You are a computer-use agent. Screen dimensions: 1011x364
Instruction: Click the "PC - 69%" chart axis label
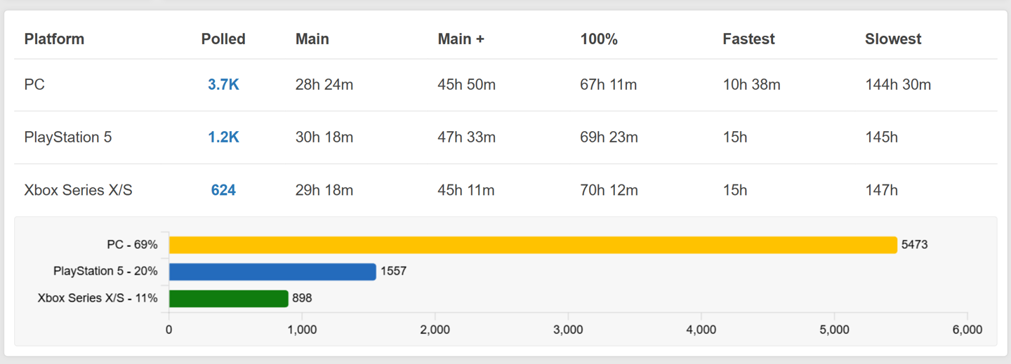coord(132,245)
